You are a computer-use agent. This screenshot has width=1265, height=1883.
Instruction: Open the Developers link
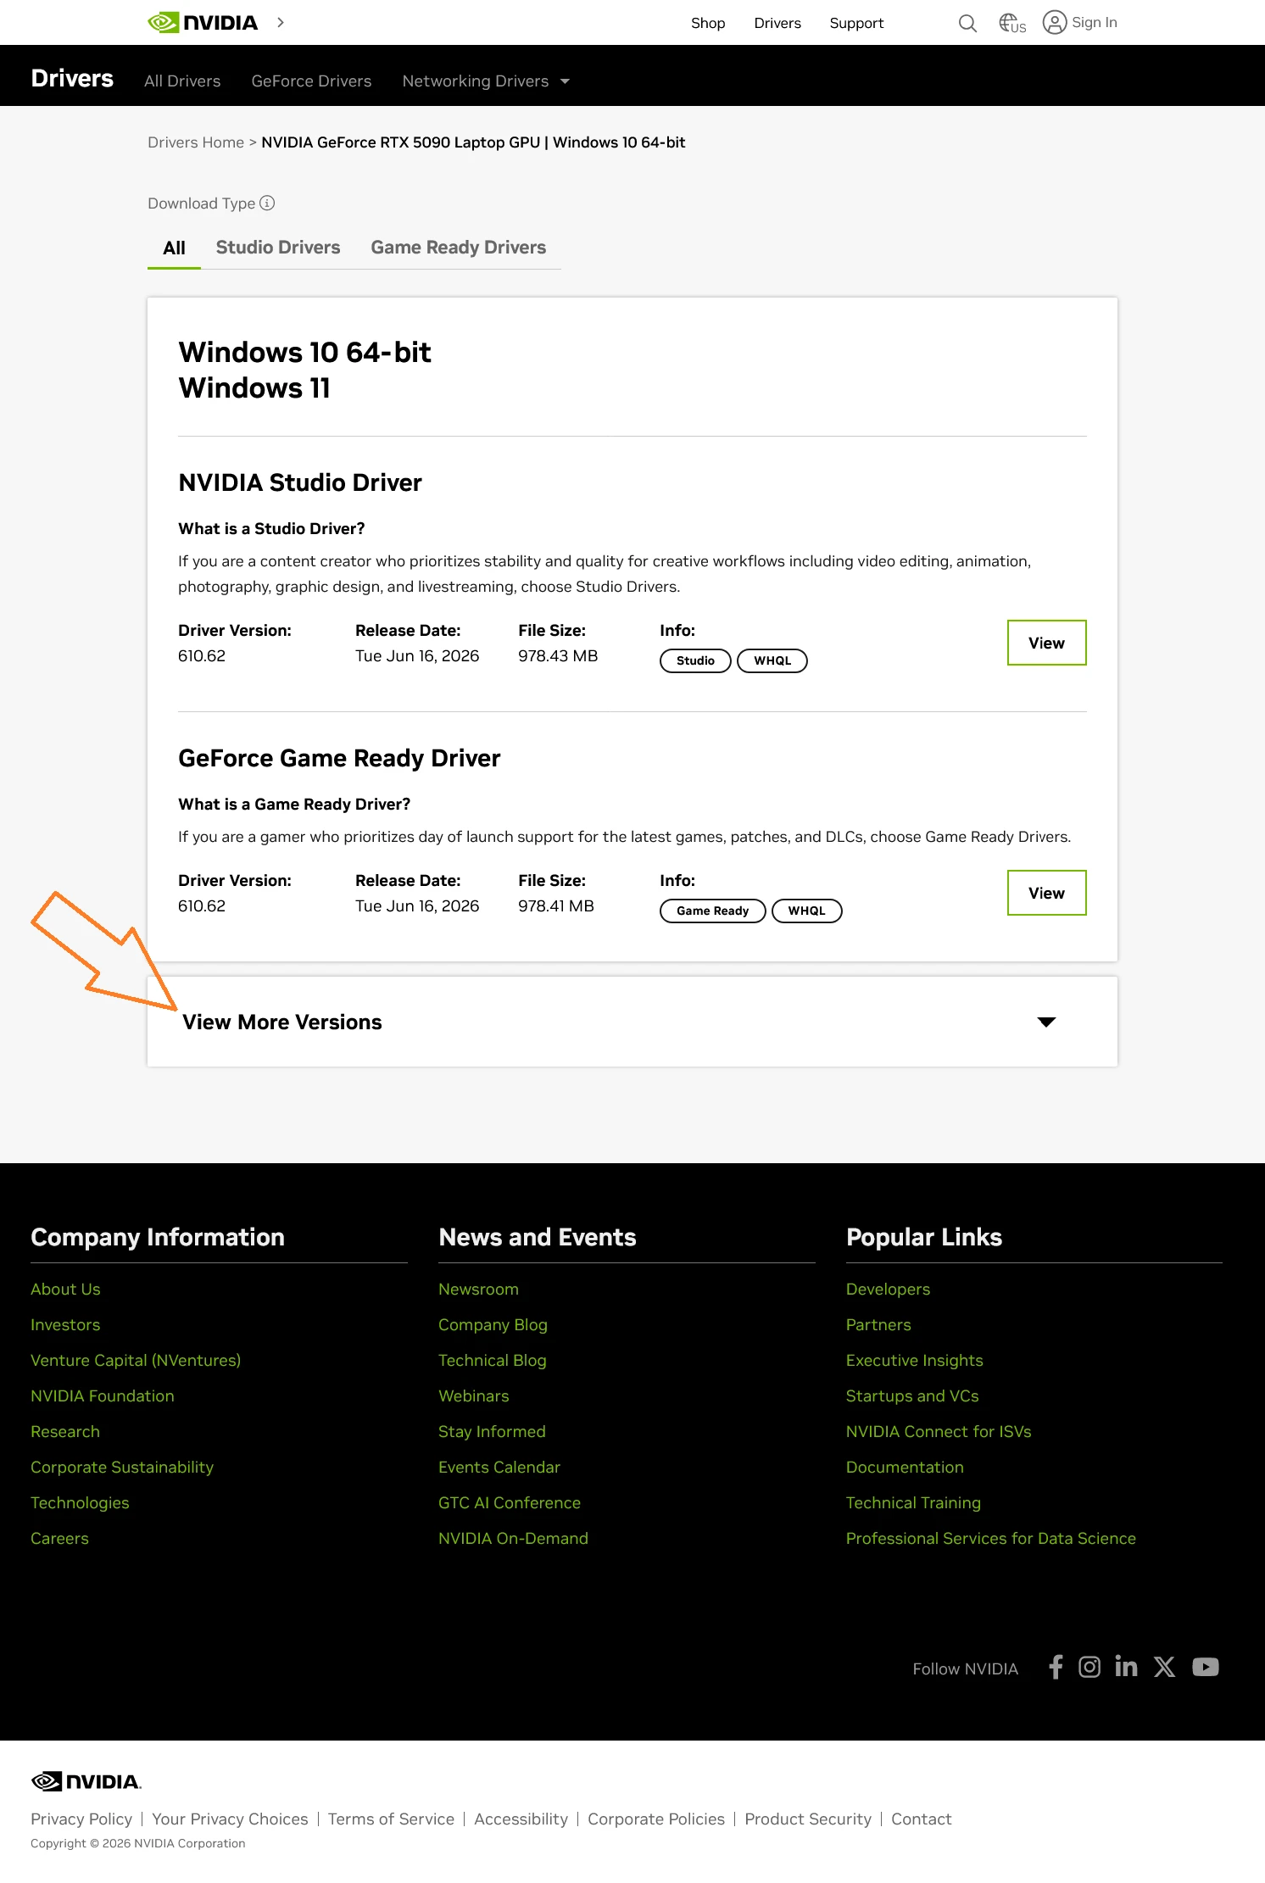tap(888, 1289)
